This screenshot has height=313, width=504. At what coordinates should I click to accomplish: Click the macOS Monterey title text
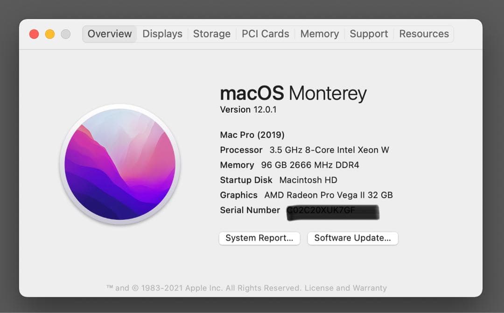pos(294,93)
